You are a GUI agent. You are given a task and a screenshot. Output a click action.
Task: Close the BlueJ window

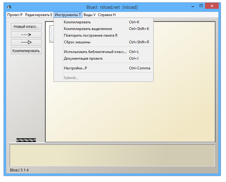tap(212, 6)
